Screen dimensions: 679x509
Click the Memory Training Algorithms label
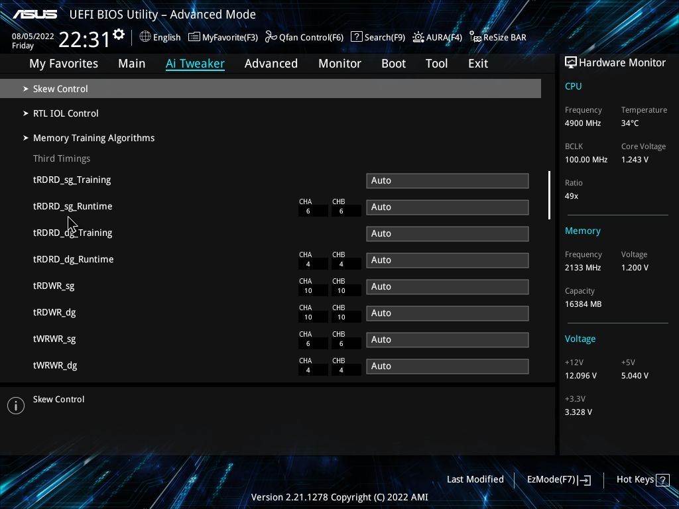(94, 138)
